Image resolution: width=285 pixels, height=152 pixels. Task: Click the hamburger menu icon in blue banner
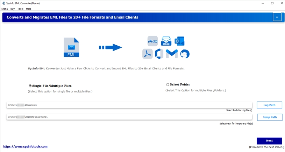[x=277, y=17]
